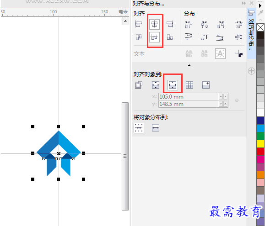Screen dimensions: 265x226
Task: Choose the yellow color swatch
Action: [x=260, y=144]
